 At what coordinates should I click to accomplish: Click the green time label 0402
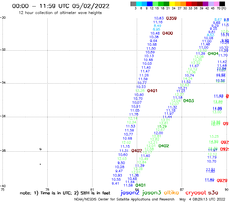coord(164,146)
